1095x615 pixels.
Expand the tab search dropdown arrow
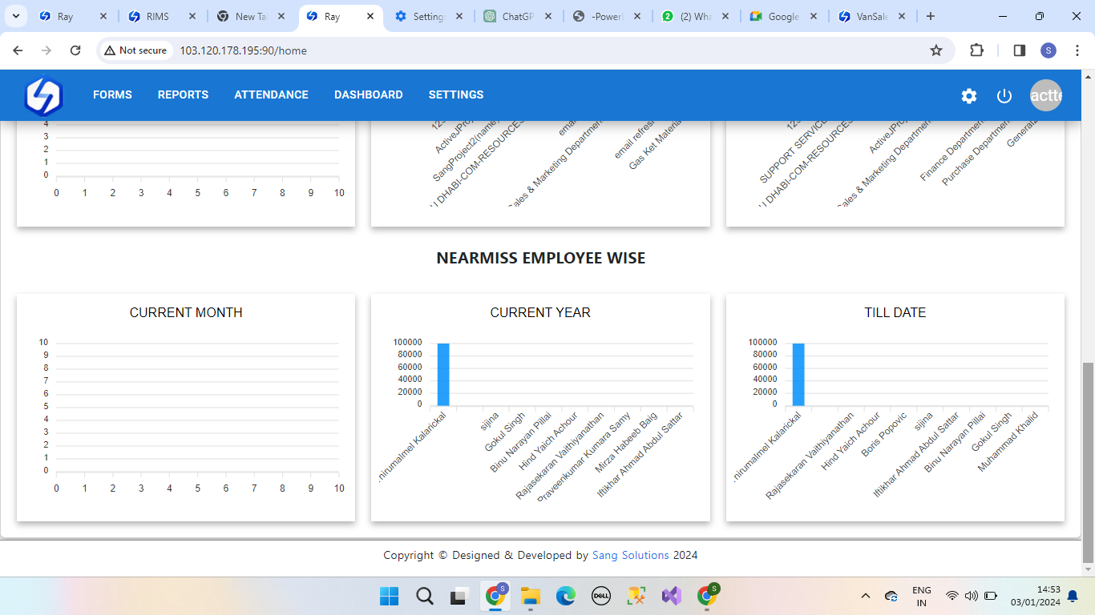click(15, 16)
